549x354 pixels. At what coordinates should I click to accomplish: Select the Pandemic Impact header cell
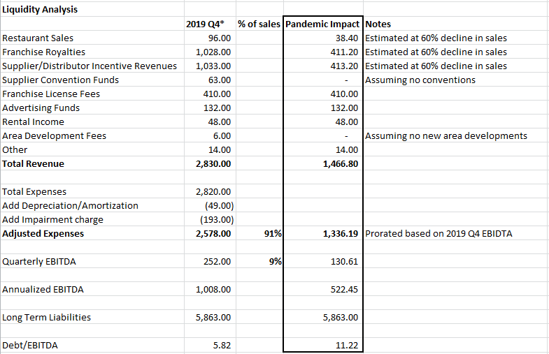tap(323, 24)
